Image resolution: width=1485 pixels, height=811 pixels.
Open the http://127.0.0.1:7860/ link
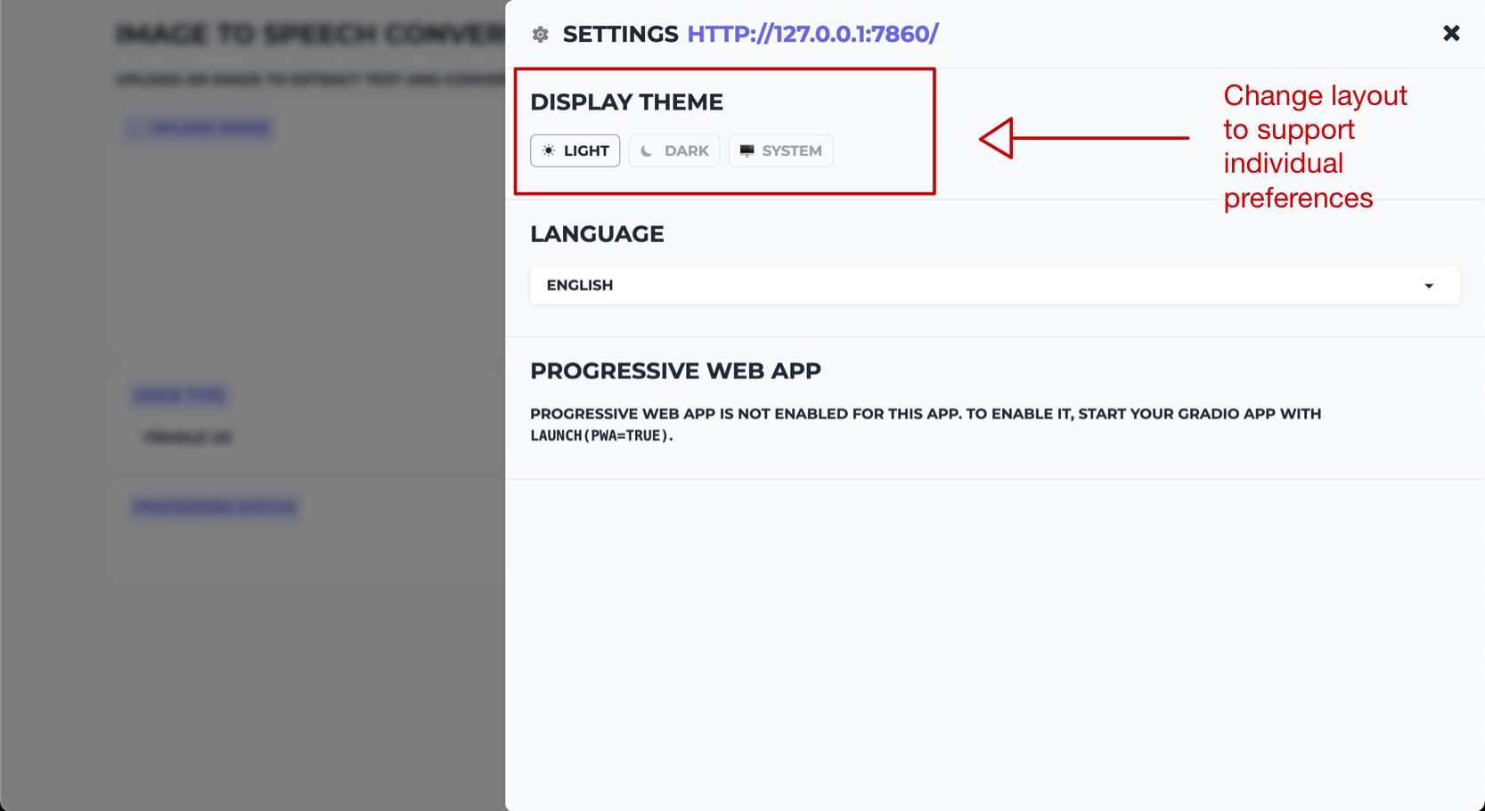click(x=812, y=34)
